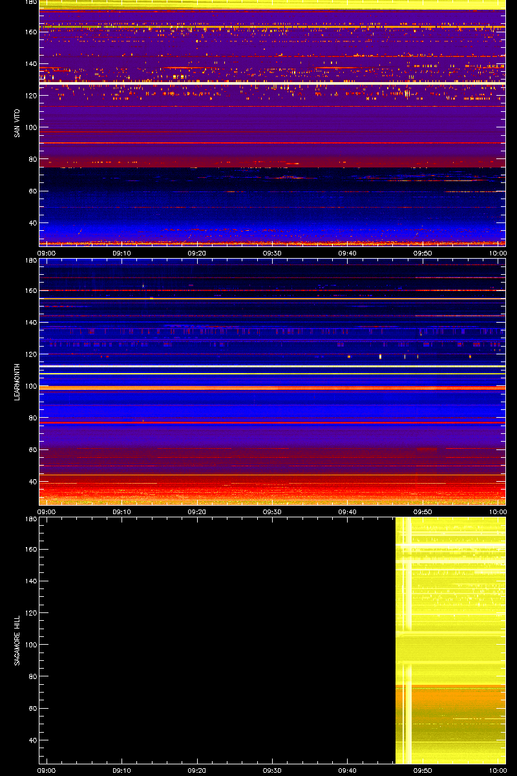Choose the 180 tick on Sagamore Hill axis
Screen dimensions: 517x776
tap(30, 519)
